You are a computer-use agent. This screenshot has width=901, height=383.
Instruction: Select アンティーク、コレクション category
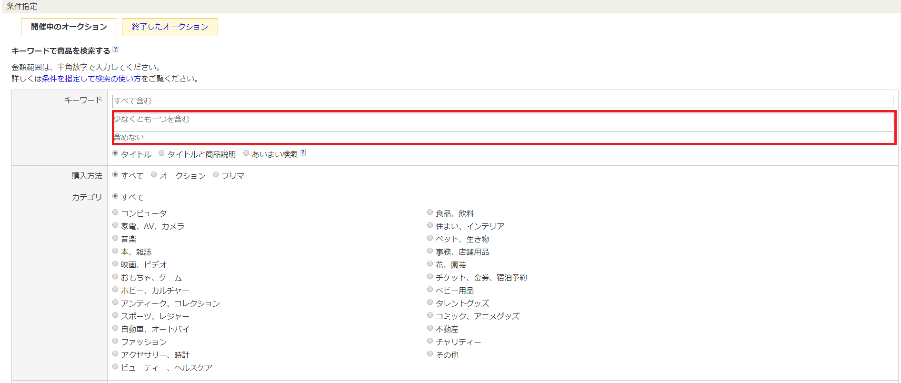coord(115,302)
